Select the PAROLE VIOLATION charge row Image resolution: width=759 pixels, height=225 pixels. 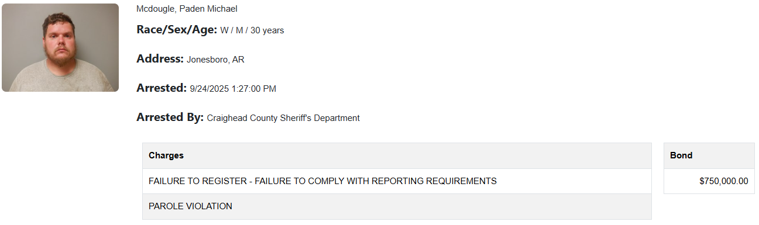[397, 206]
